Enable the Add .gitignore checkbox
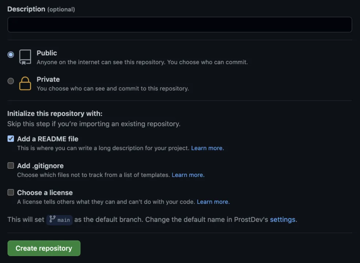 point(11,166)
